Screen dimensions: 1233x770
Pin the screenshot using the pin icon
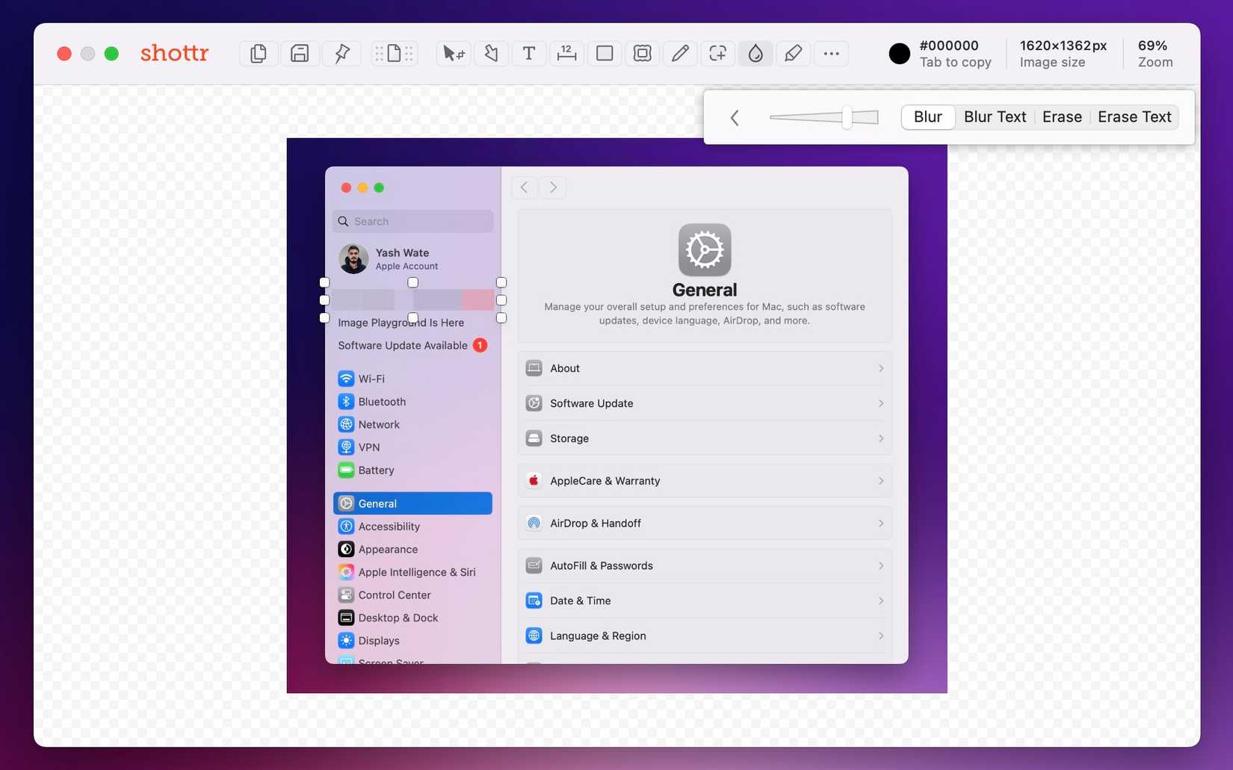[x=342, y=53]
